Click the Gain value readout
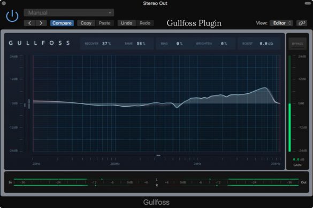 tap(299, 159)
